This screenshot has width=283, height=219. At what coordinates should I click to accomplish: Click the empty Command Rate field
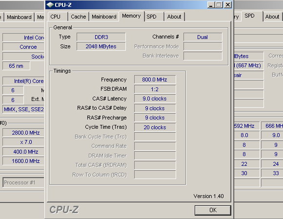coord(155,146)
